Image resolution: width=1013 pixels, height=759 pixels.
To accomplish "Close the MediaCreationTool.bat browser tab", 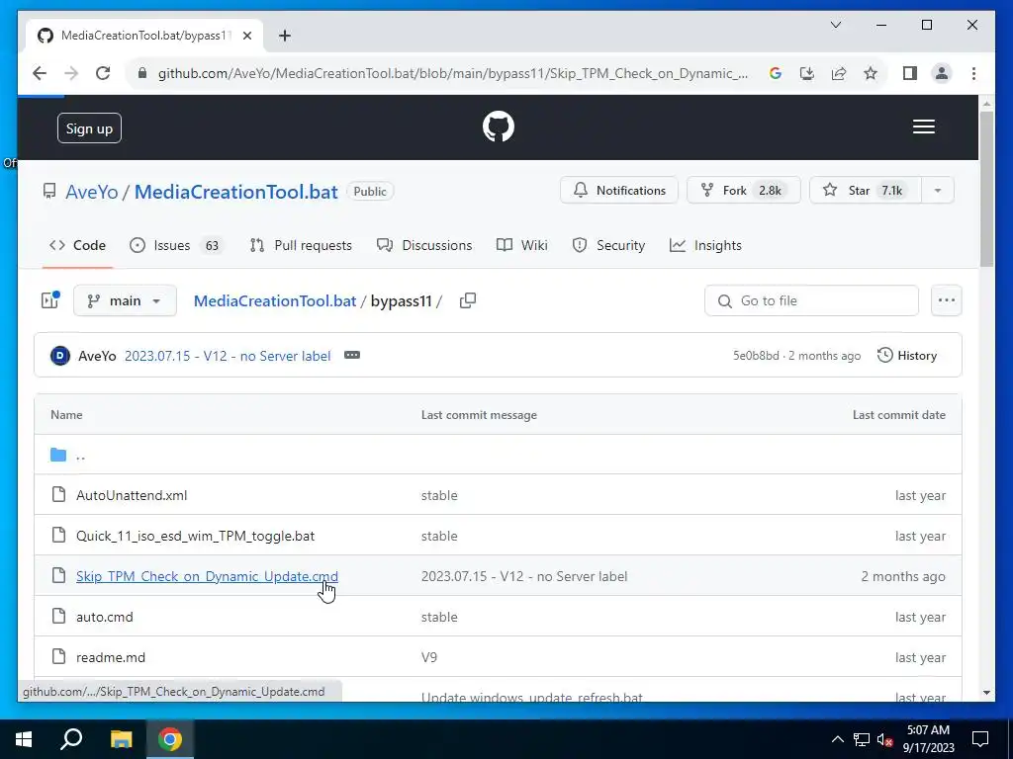I will click(246, 36).
